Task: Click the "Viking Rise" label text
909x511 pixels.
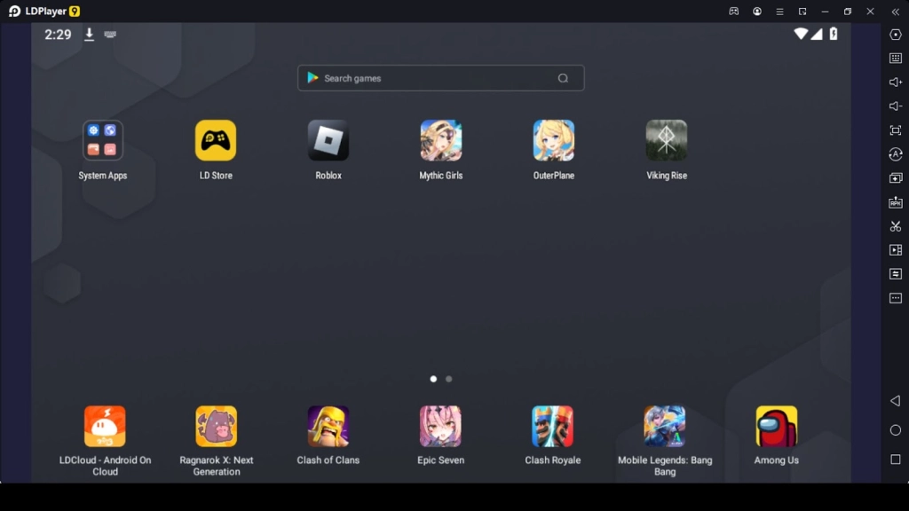Action: click(667, 176)
